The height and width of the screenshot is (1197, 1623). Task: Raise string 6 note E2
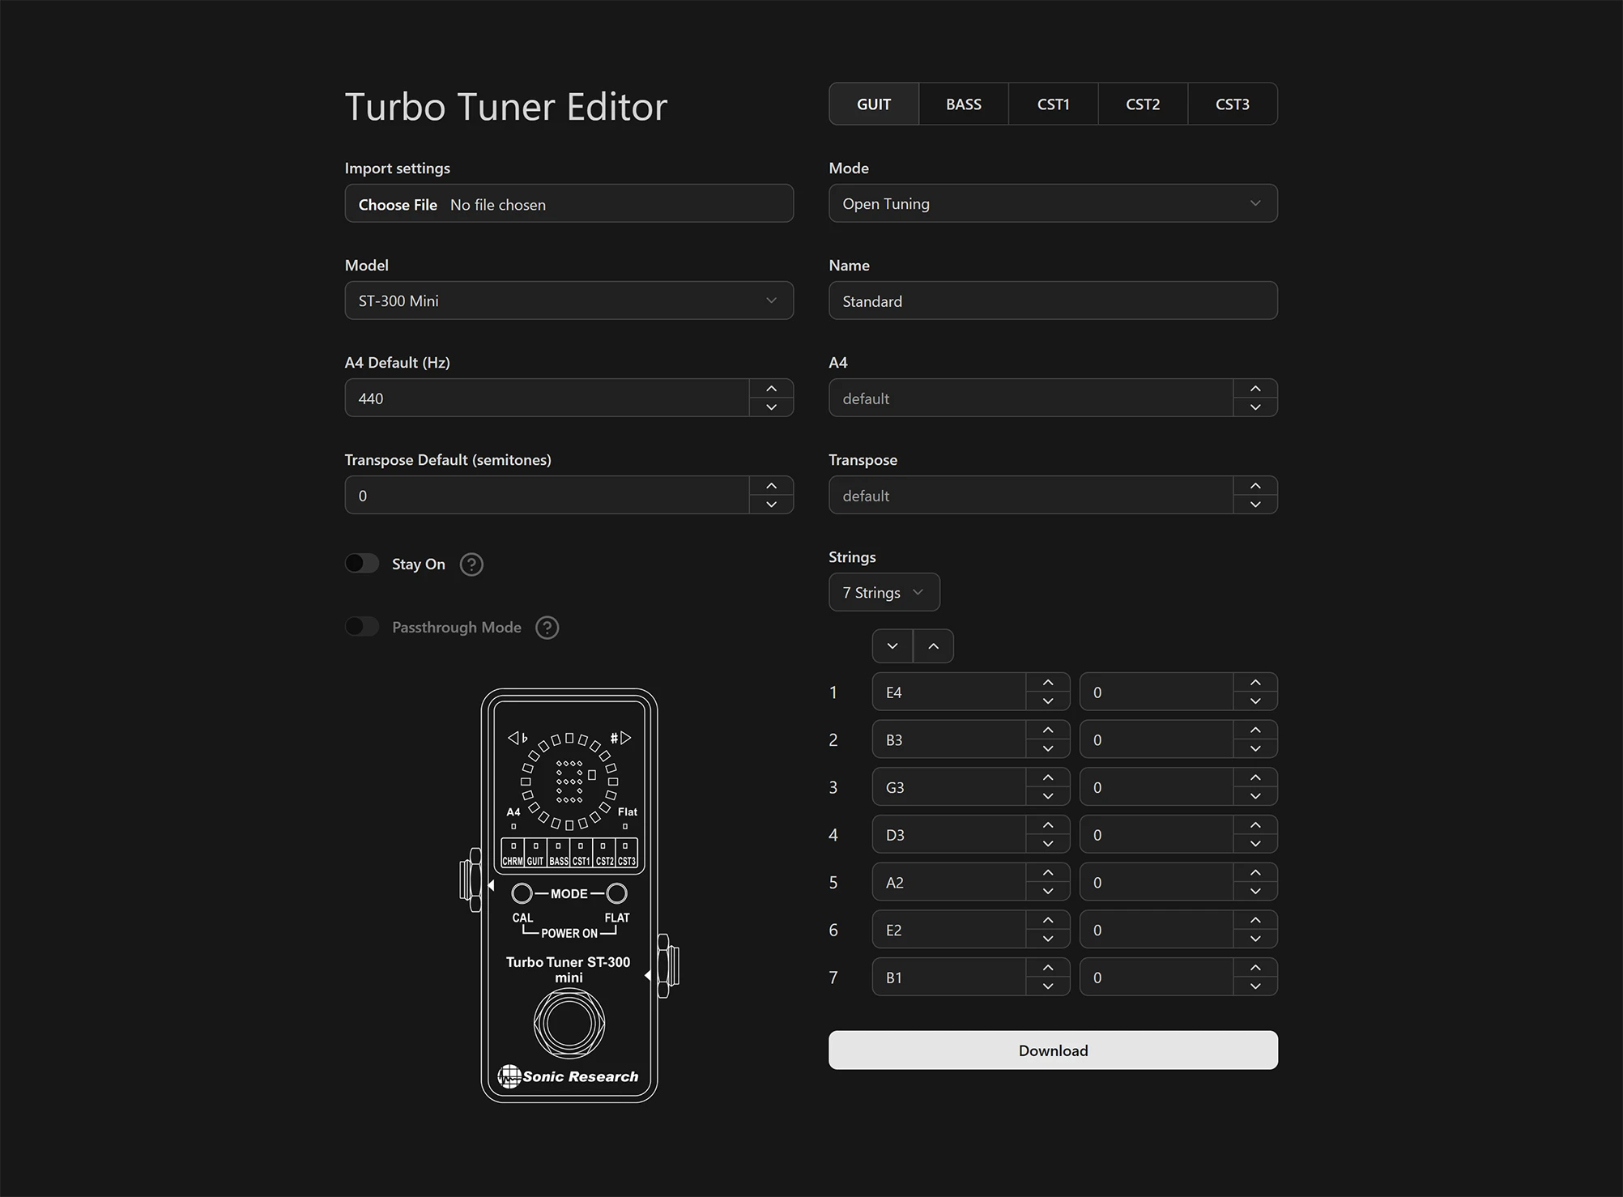(1048, 920)
